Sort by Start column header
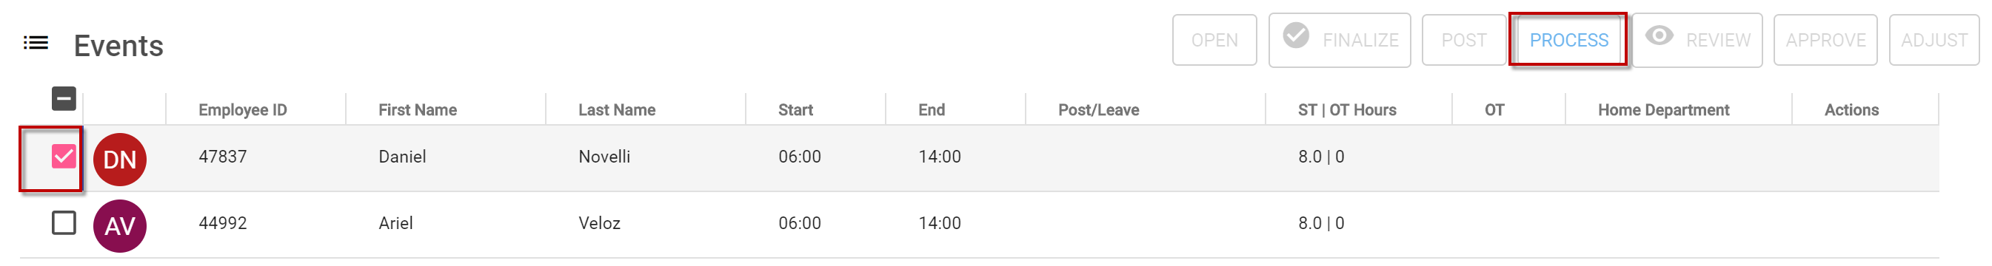 (796, 110)
